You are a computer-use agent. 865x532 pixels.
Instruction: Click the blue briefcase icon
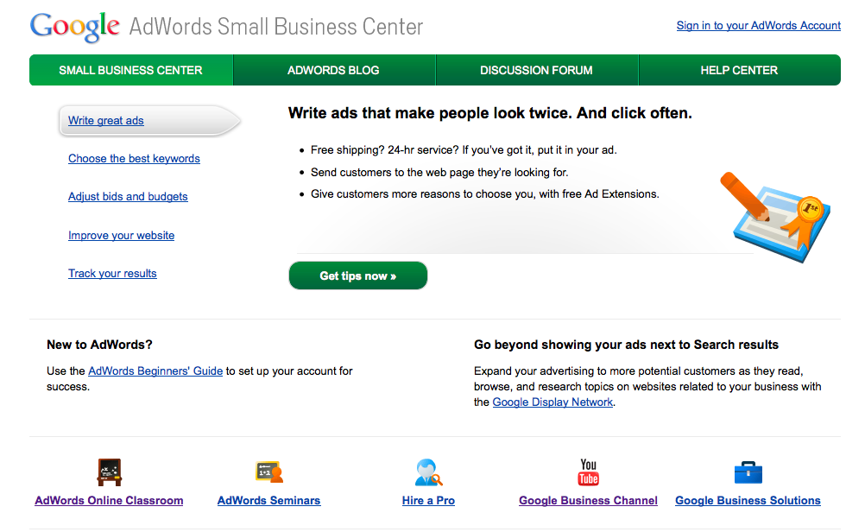(748, 472)
